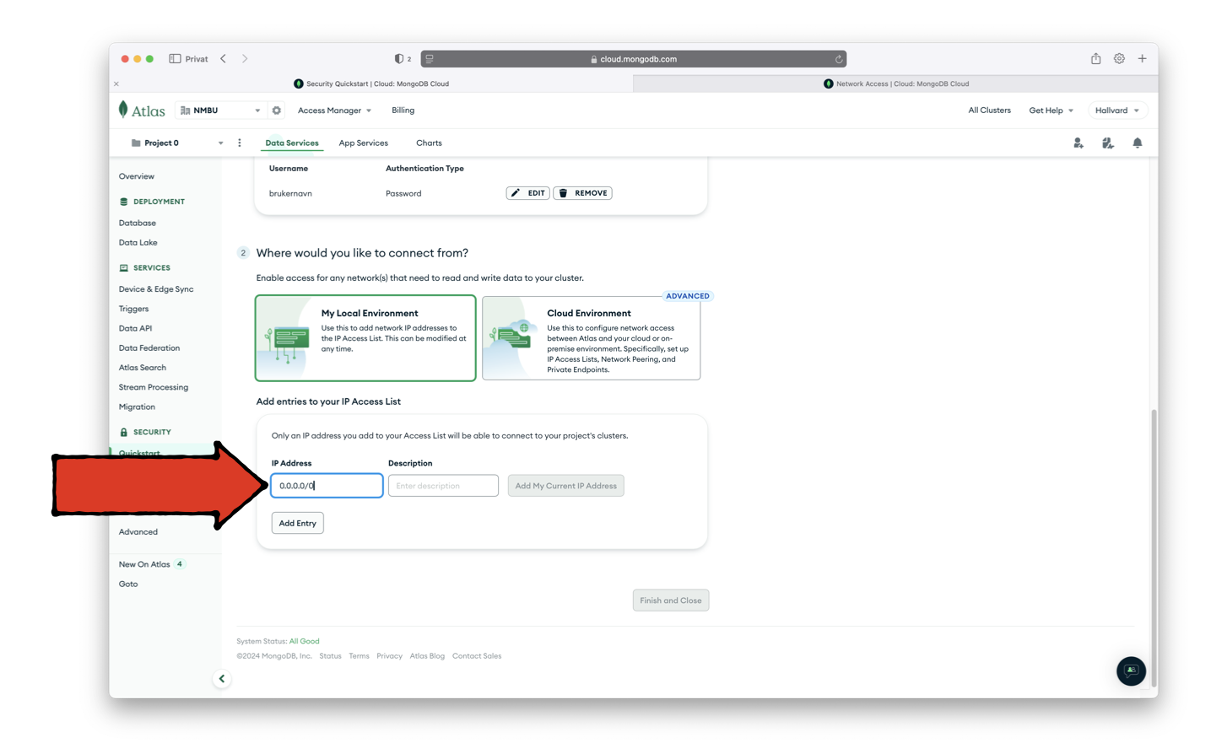The height and width of the screenshot is (754, 1211).
Task: Add a new tab with the plus icon
Action: pyautogui.click(x=1142, y=58)
